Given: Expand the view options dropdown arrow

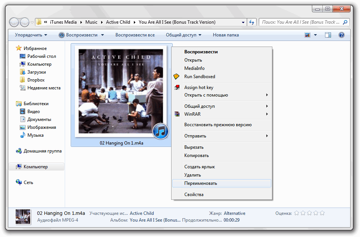Looking at the screenshot, I should [315, 35].
